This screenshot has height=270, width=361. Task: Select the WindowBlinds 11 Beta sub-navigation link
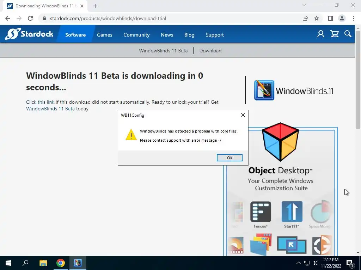click(163, 51)
